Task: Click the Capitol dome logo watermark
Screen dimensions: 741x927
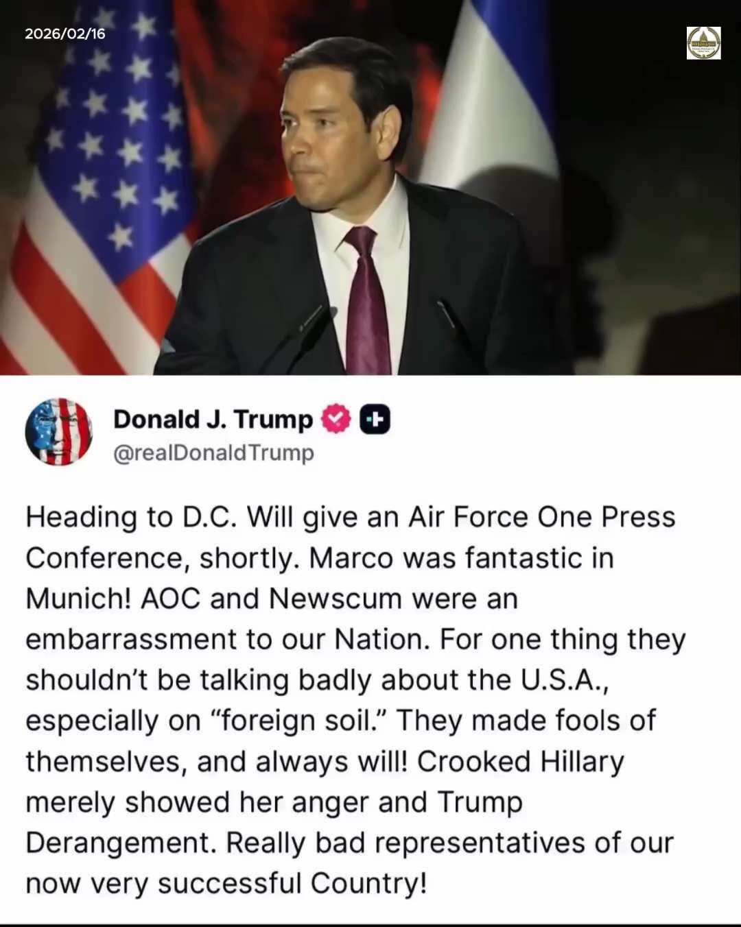Action: tap(703, 43)
